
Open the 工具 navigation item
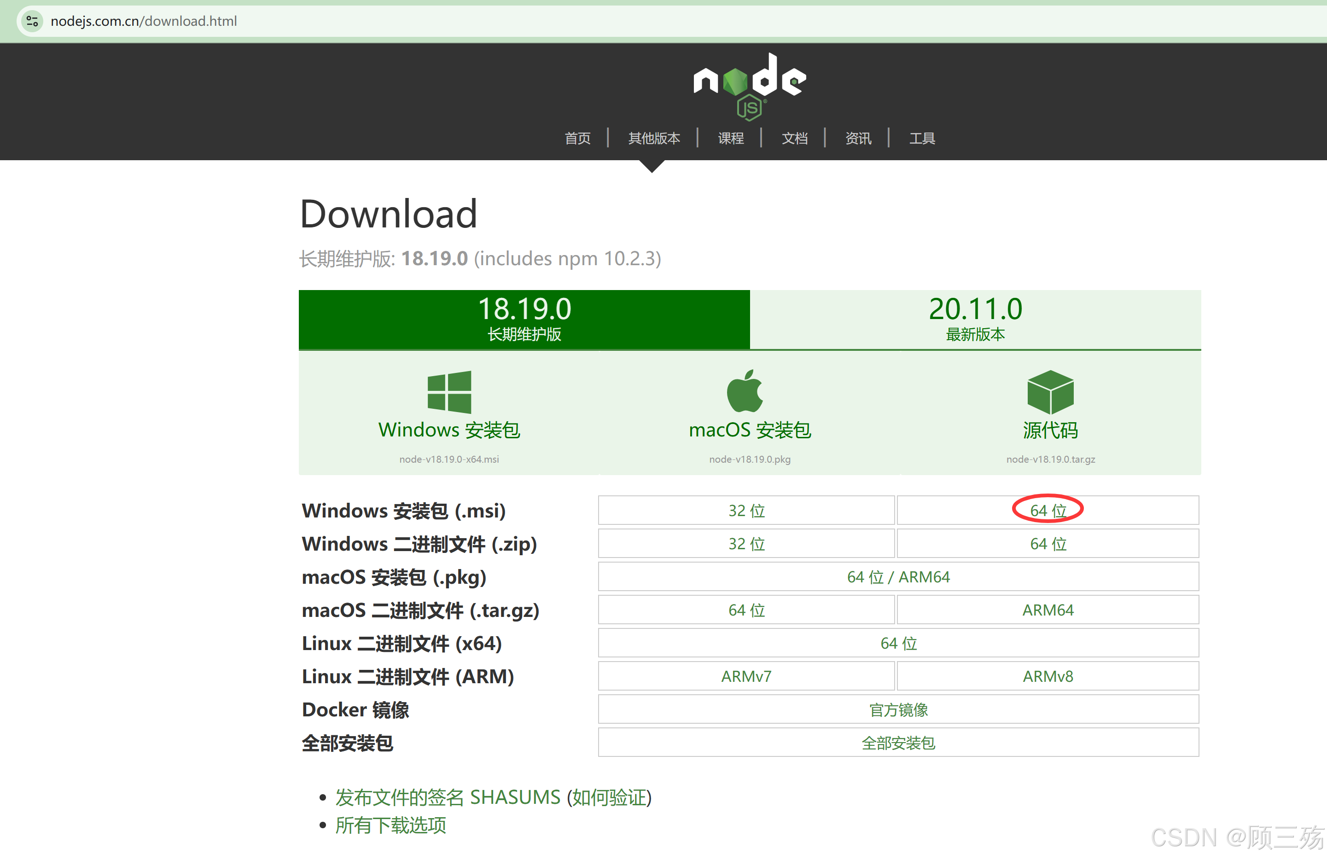click(x=922, y=138)
